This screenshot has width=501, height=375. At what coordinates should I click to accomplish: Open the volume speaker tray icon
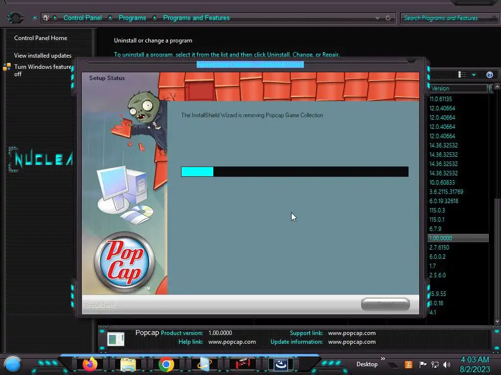tap(447, 364)
